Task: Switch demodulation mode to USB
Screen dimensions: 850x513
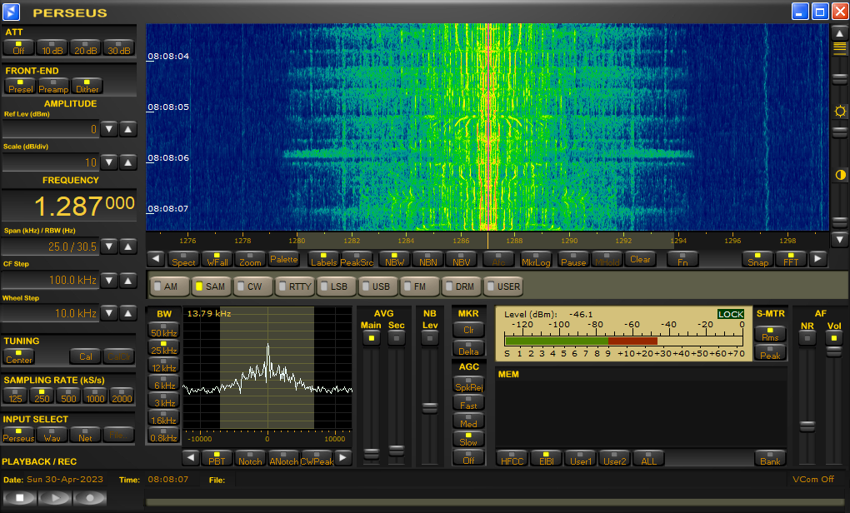Action: [x=377, y=286]
